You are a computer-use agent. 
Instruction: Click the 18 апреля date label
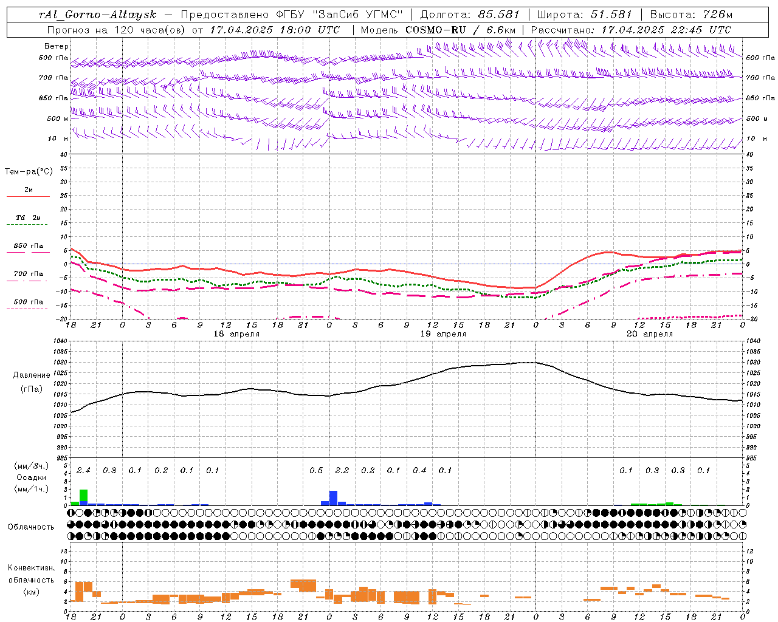tap(236, 334)
